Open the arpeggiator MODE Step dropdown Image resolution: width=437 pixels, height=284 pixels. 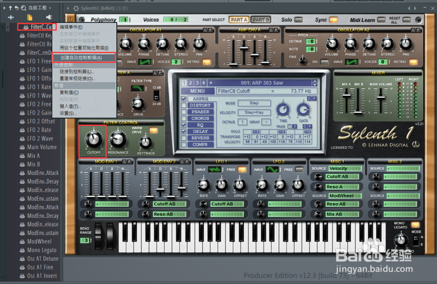[x=254, y=103]
